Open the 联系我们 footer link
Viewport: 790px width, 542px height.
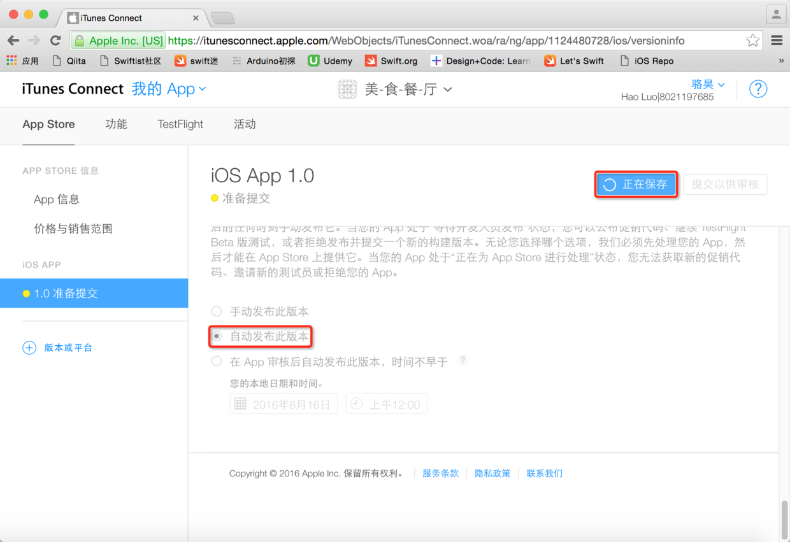(544, 473)
